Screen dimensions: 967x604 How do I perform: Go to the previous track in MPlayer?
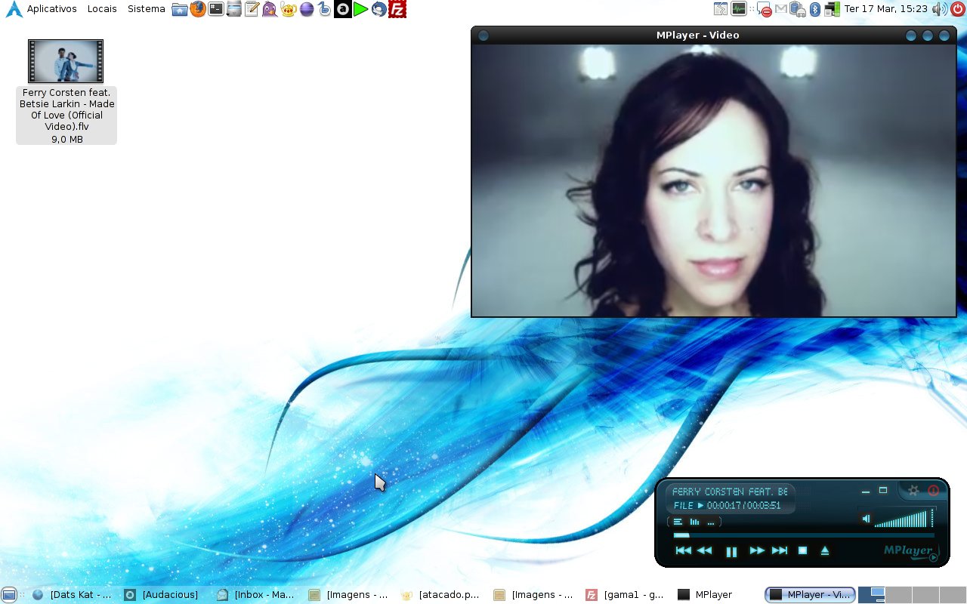pos(683,551)
